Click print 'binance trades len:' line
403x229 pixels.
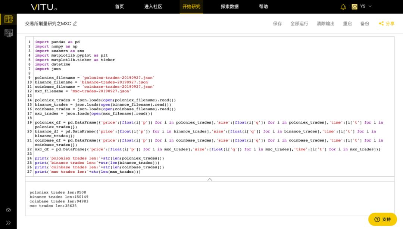pos(97,163)
